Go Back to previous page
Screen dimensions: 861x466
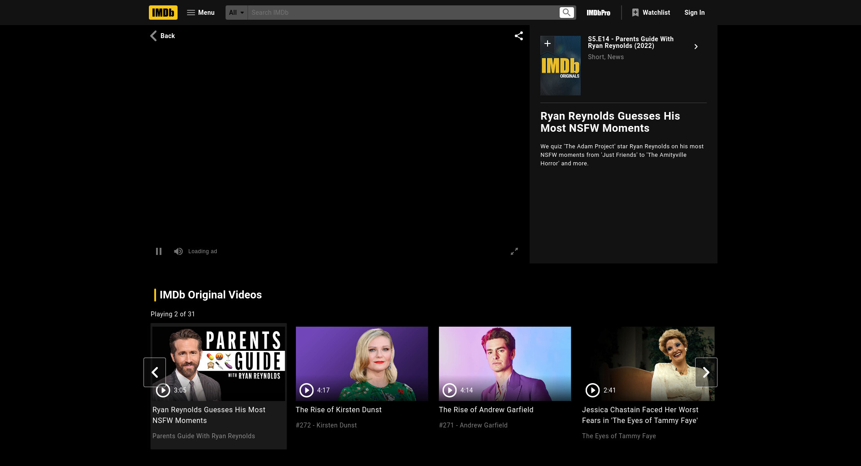click(x=162, y=36)
